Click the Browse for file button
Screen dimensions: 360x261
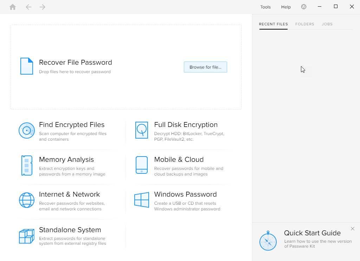pos(205,67)
